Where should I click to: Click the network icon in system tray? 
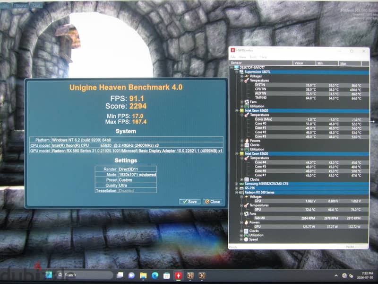344,275
